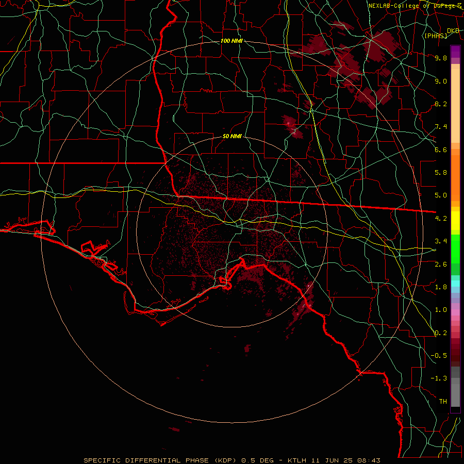Click the "1.0" color scale value

click(441, 310)
